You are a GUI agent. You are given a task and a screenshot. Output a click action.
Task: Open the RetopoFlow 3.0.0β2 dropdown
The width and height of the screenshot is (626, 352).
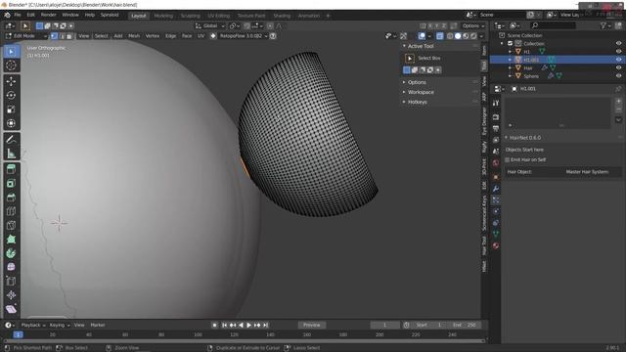tap(244, 36)
